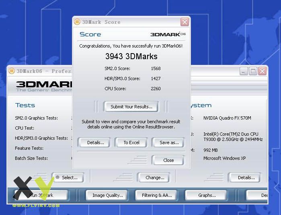Click the congratulations message text
Screen dimensions: 281x215
[131, 46]
